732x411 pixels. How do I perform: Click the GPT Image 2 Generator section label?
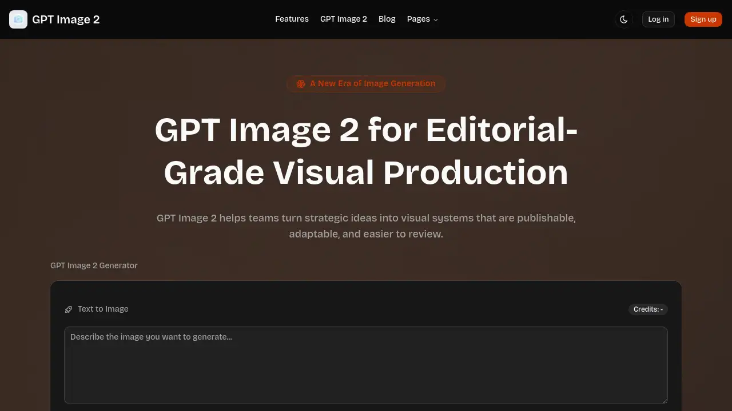pyautogui.click(x=94, y=265)
